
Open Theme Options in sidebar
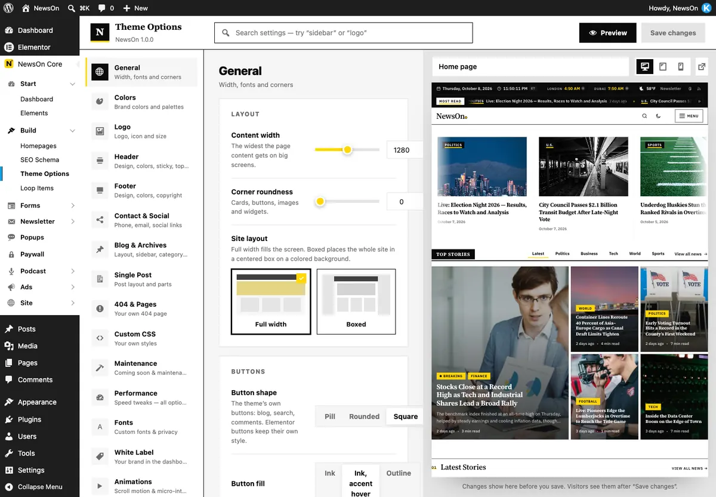tap(45, 174)
